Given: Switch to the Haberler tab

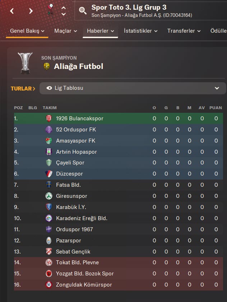Looking at the screenshot, I should point(100,31).
